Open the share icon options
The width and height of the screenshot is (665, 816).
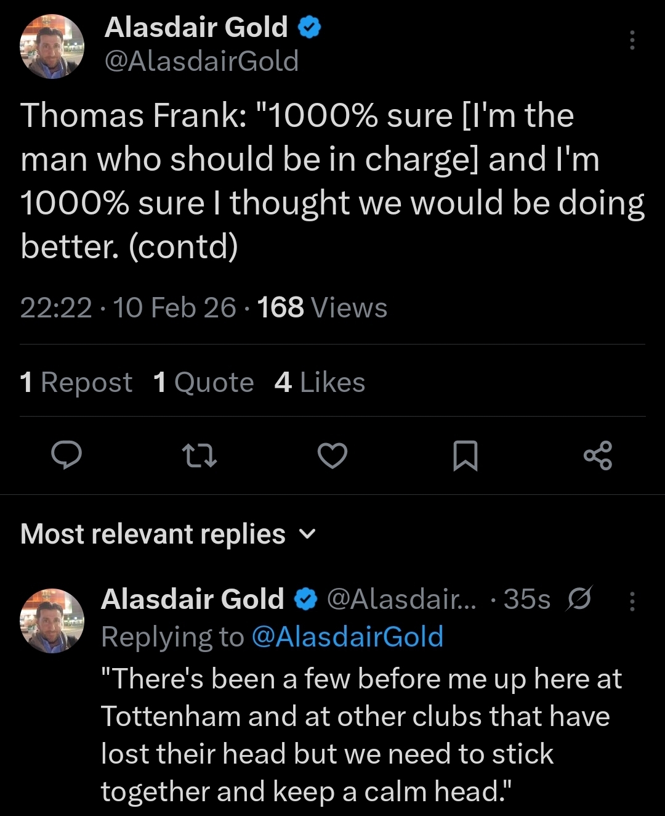597,455
